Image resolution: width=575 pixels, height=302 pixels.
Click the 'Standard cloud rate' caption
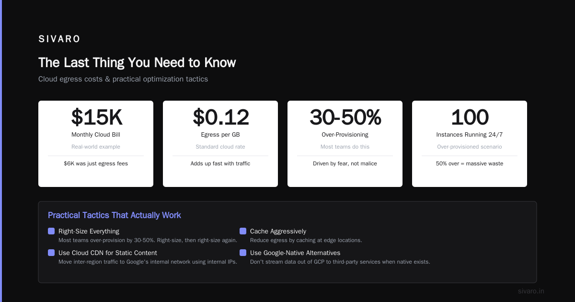tap(220, 147)
